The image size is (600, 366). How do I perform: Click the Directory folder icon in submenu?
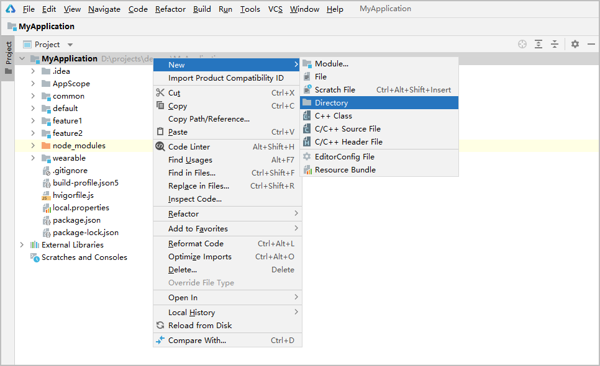coord(307,102)
